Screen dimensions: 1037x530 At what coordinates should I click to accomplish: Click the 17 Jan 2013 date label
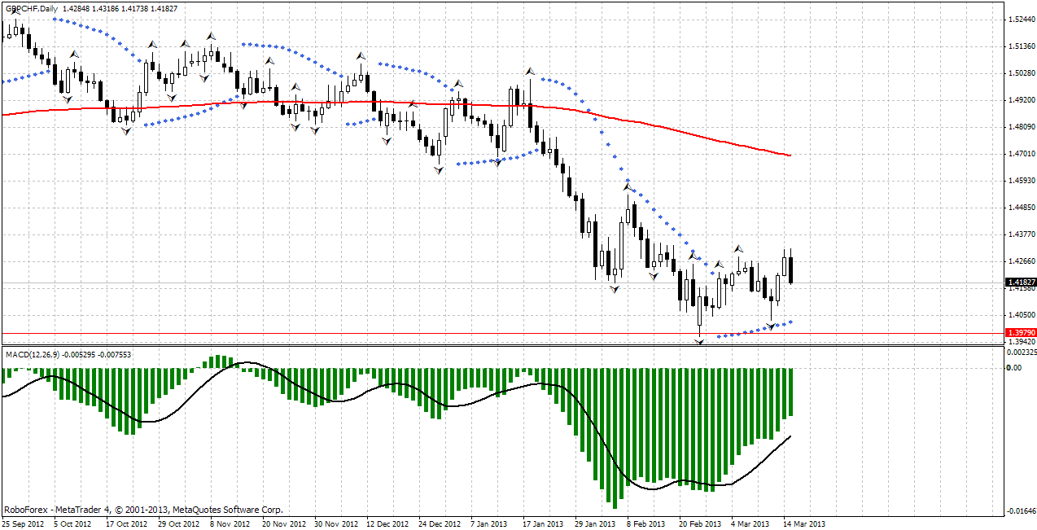(543, 524)
